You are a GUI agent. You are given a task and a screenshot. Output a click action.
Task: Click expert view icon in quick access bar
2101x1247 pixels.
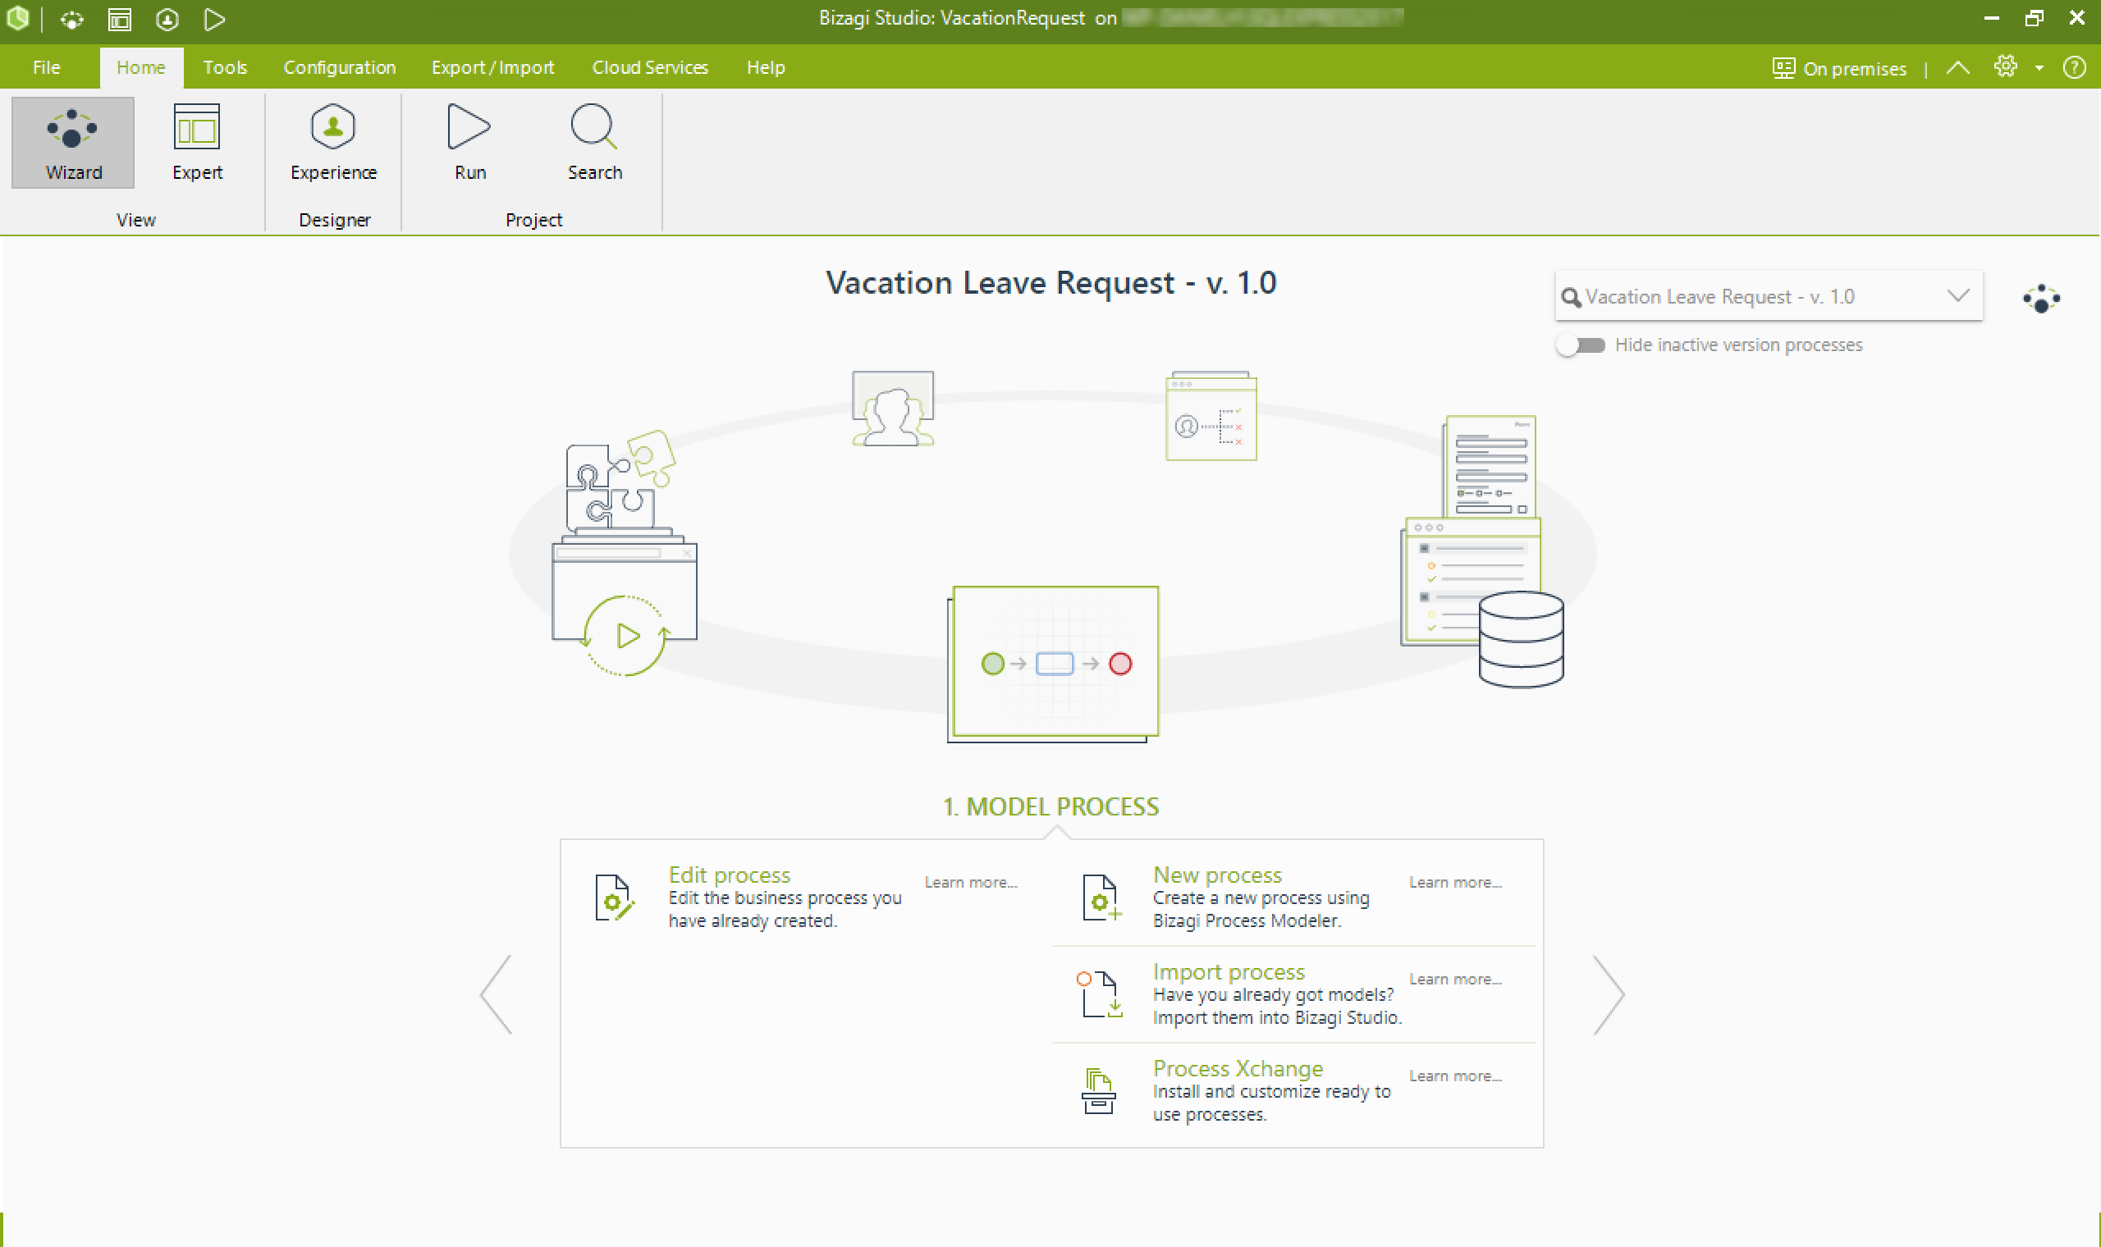[119, 20]
